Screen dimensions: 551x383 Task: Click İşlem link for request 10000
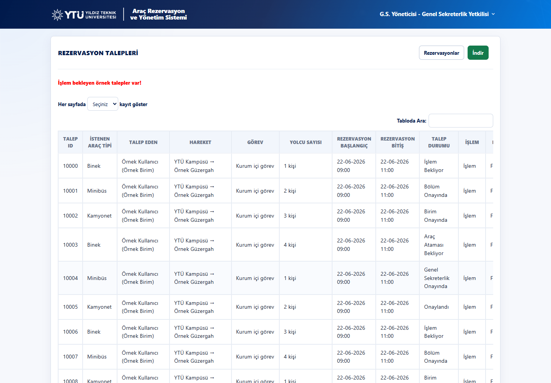point(469,166)
